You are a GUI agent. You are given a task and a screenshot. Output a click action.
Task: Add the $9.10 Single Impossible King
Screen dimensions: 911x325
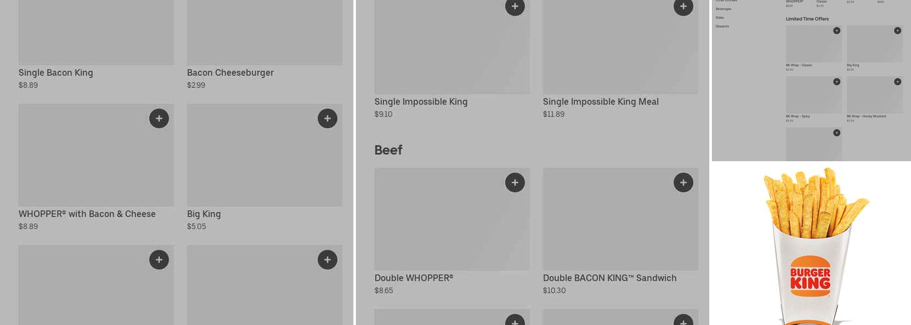point(515,7)
